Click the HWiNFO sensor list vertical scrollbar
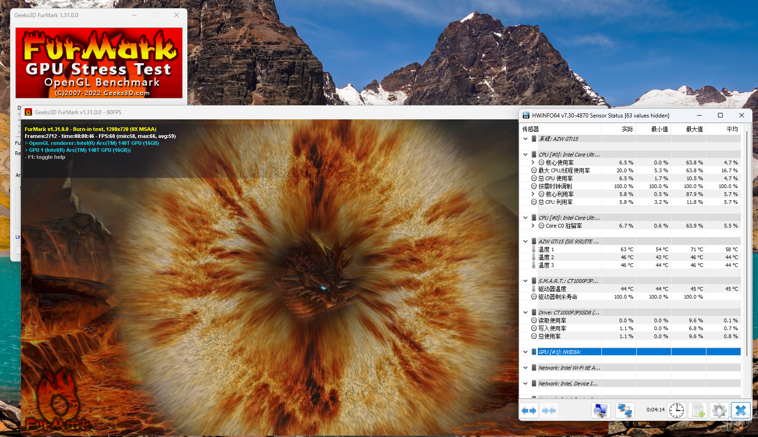758x437 pixels. 747,244
